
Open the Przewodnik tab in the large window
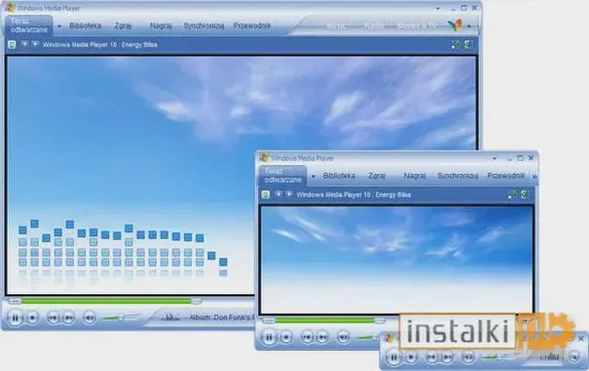(x=252, y=26)
